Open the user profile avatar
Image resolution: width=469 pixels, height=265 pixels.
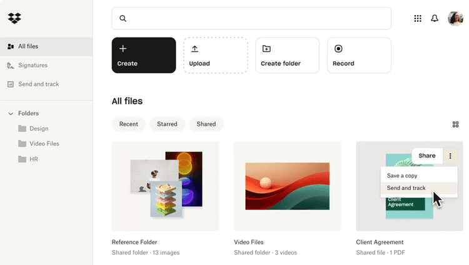pyautogui.click(x=455, y=19)
